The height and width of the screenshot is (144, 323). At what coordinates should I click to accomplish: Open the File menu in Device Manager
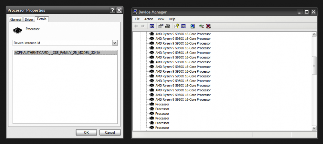tap(137, 19)
